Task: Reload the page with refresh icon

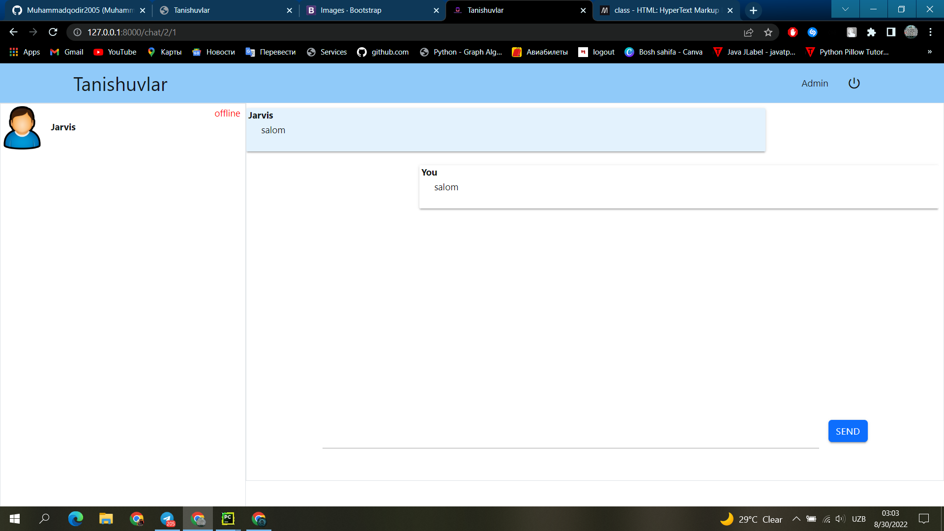Action: tap(53, 32)
